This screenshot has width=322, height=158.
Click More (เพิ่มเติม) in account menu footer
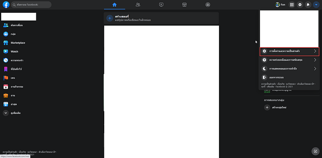(270, 87)
